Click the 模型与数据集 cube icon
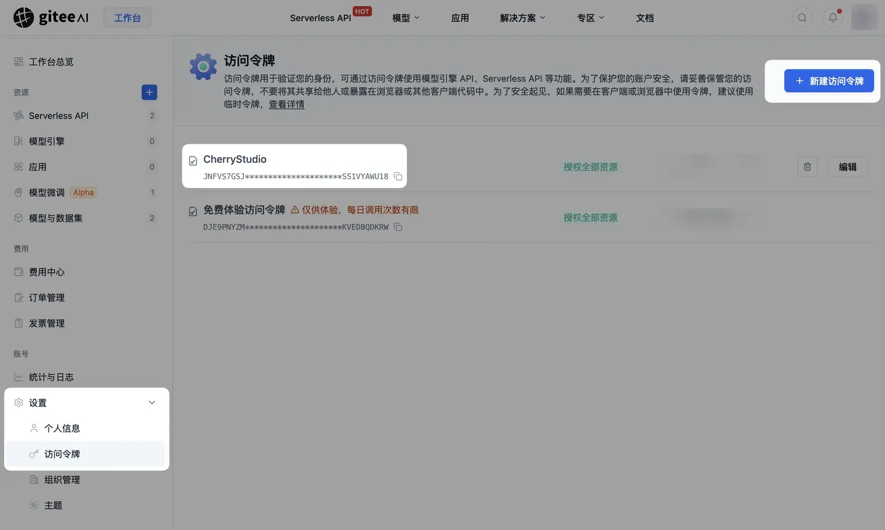 (18, 218)
